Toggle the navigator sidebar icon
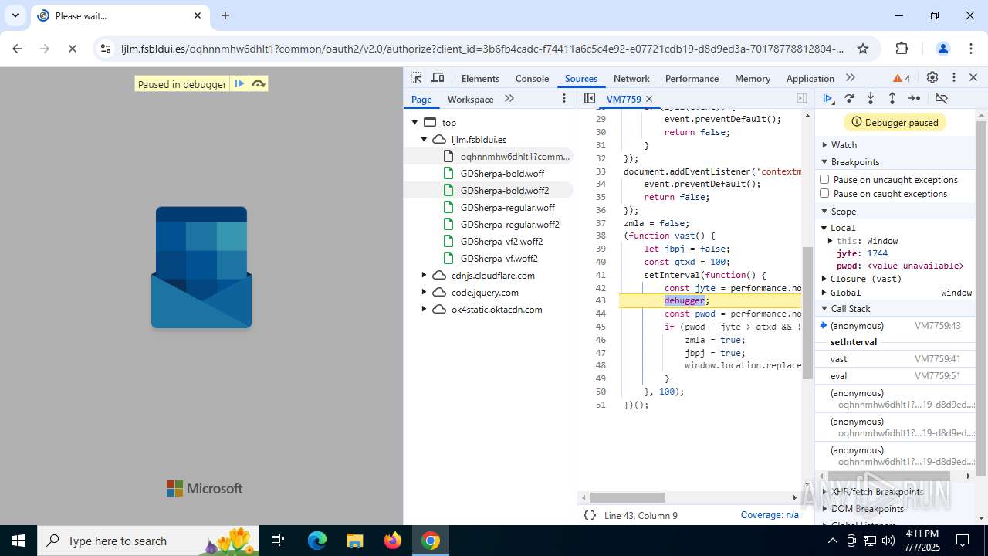 pos(590,98)
